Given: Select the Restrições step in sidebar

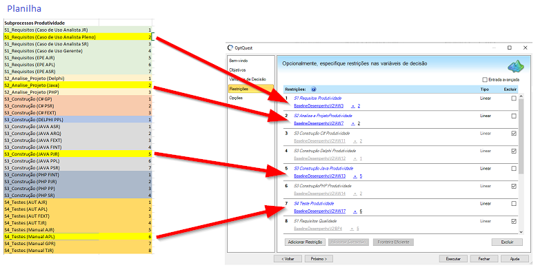Looking at the screenshot, I should [x=251, y=89].
